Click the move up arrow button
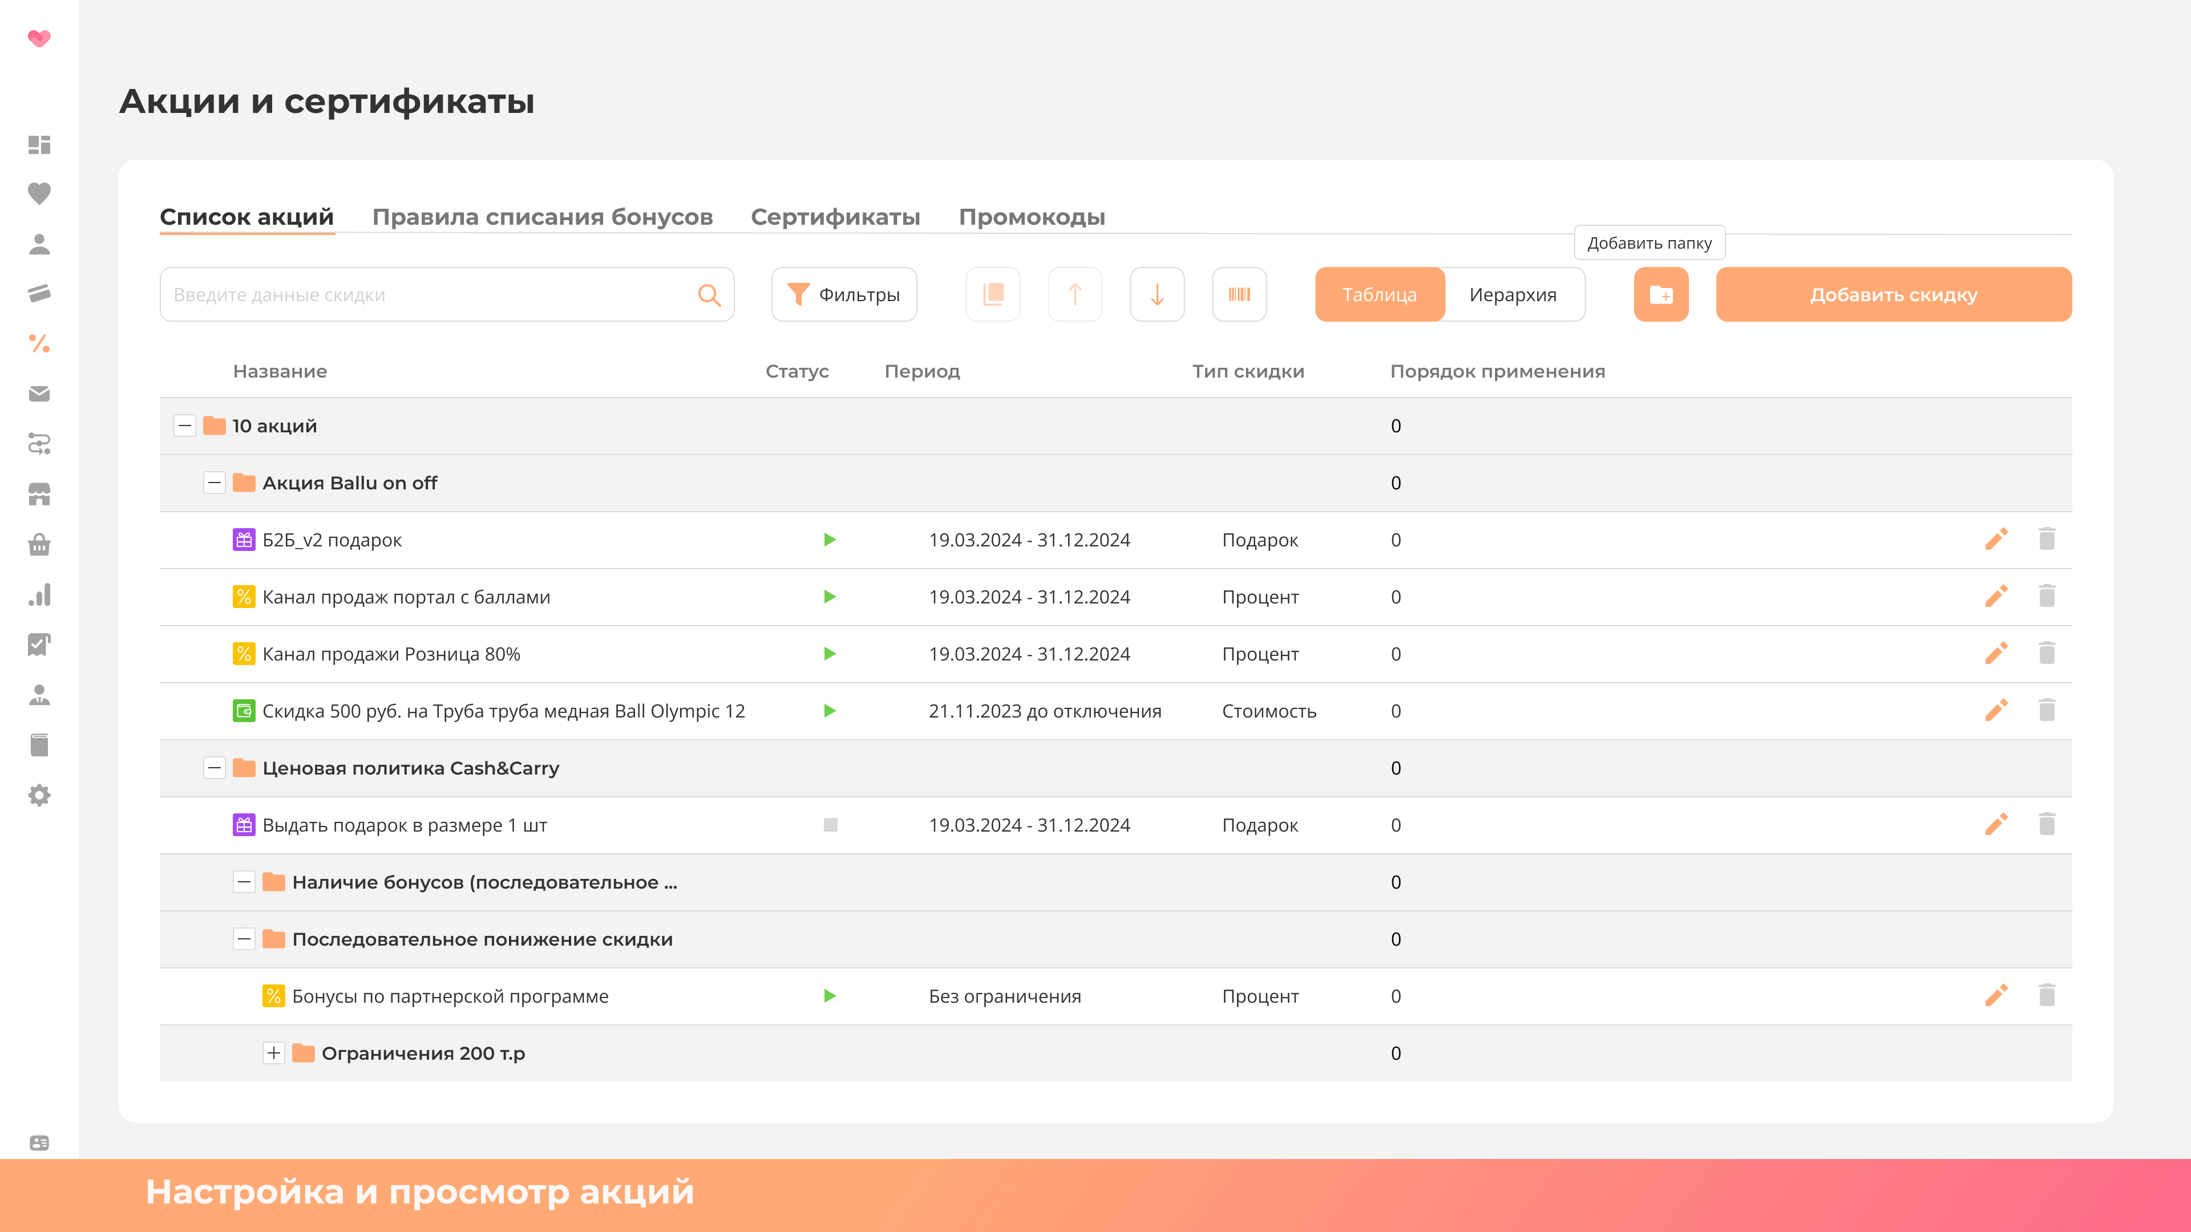The width and height of the screenshot is (2191, 1232). point(1074,294)
